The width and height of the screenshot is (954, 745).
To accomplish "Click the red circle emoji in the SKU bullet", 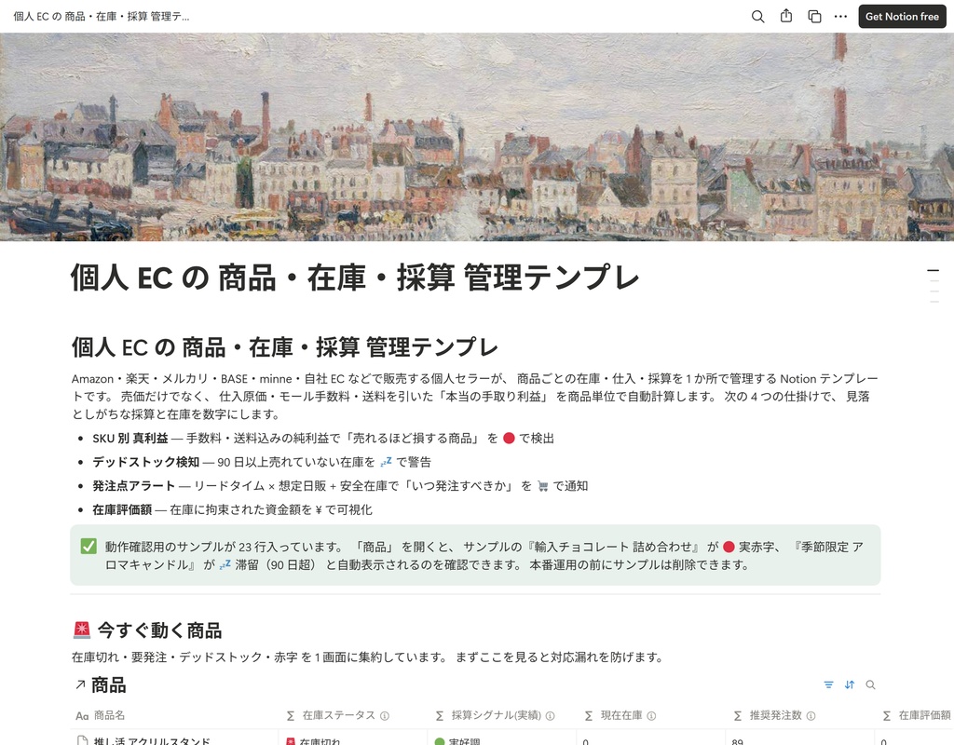I will (510, 439).
